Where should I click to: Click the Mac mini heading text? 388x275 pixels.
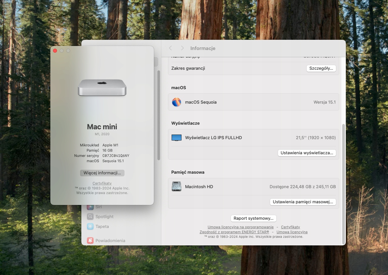[x=102, y=127]
